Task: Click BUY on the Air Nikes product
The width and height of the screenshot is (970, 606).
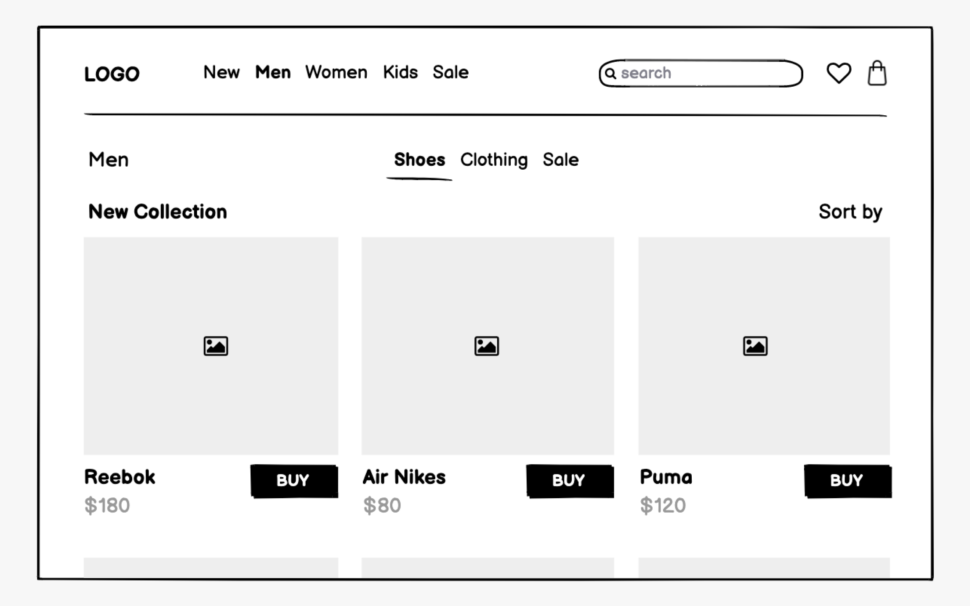Action: pyautogui.click(x=569, y=481)
